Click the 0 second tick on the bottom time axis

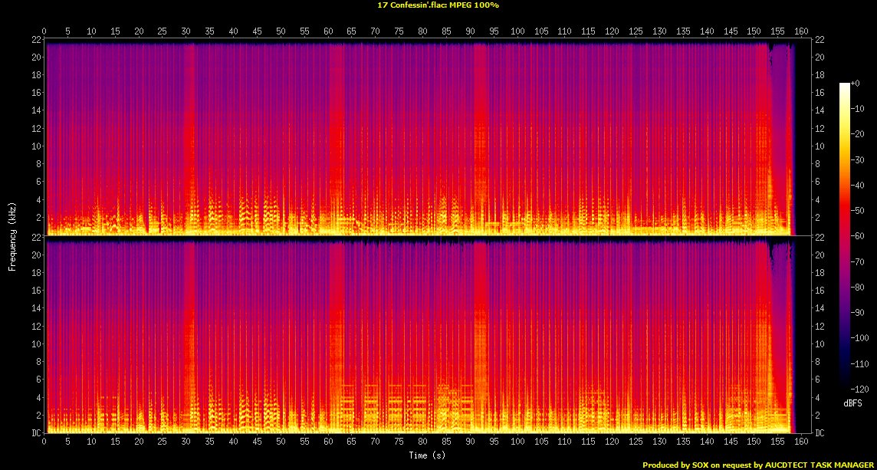(x=44, y=442)
